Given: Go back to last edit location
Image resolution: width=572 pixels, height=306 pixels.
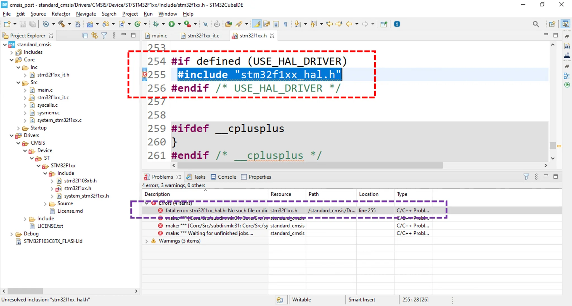Looking at the screenshot, I should click(x=329, y=24).
